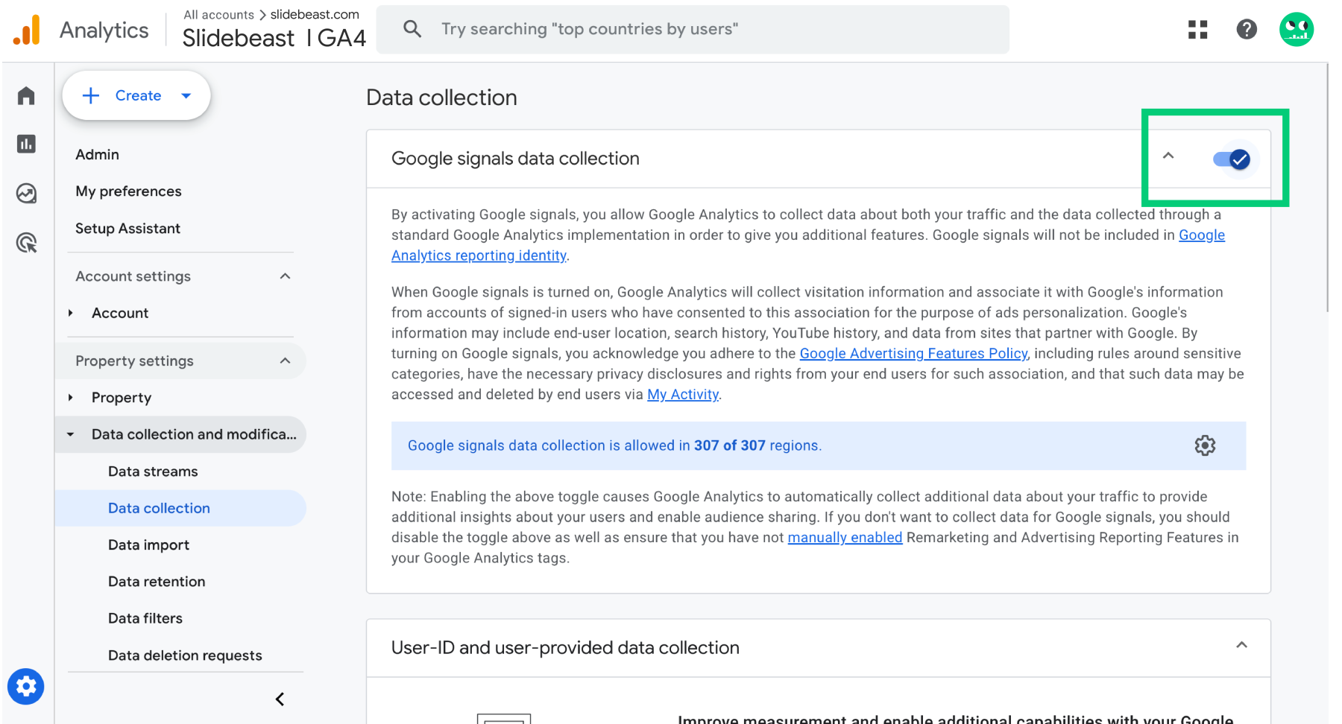Collapse Data collection and modification item
The image size is (1342, 724).
click(71, 434)
